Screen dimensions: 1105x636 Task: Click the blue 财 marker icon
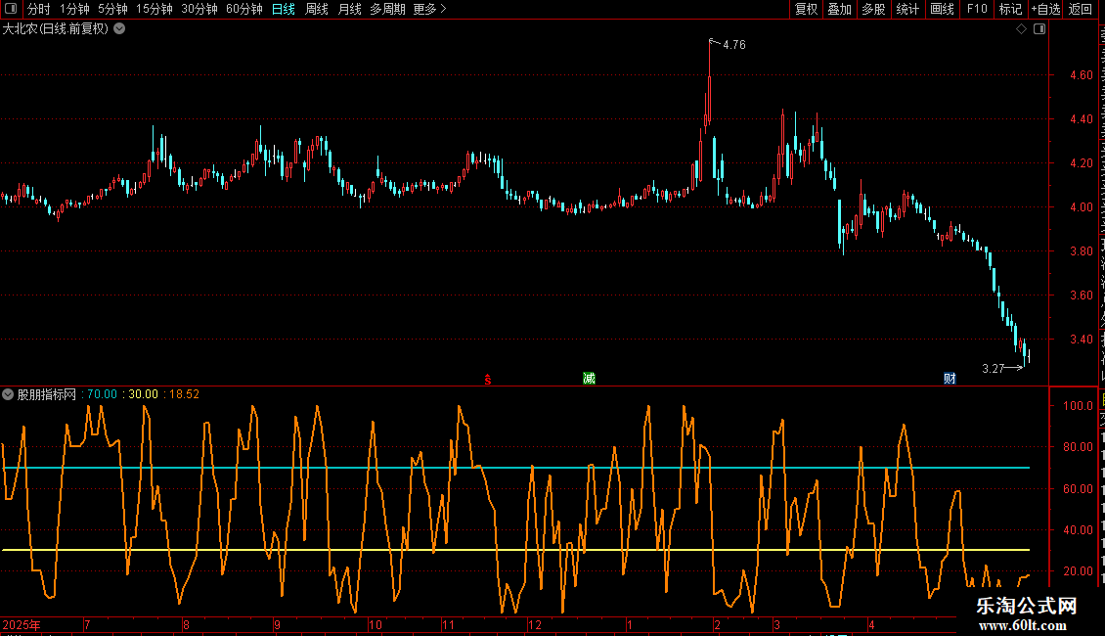tap(950, 379)
